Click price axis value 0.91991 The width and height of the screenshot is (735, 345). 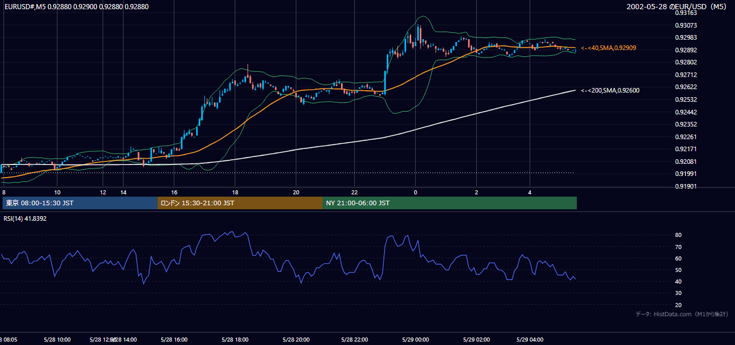(x=686, y=174)
